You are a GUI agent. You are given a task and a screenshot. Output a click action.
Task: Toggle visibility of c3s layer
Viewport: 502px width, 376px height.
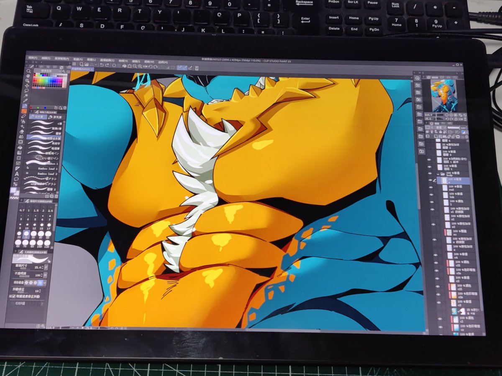coord(437,270)
